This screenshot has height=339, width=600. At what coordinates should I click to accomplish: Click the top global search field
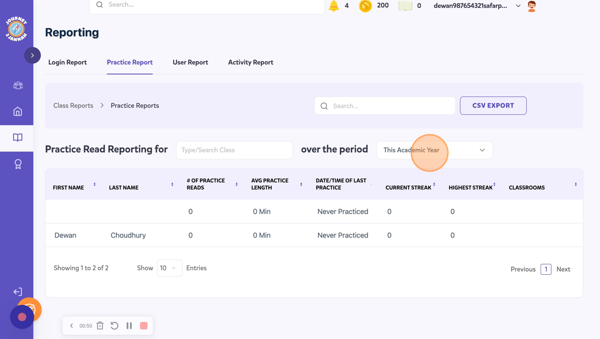(207, 6)
